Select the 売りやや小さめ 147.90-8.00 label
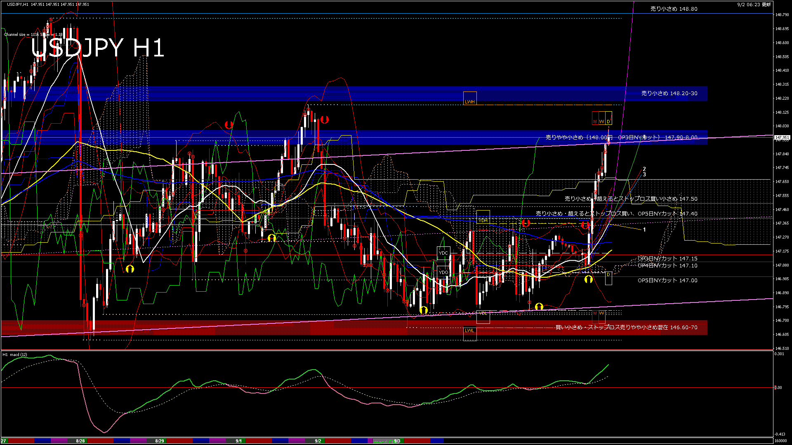The height and width of the screenshot is (445, 792). (x=622, y=137)
